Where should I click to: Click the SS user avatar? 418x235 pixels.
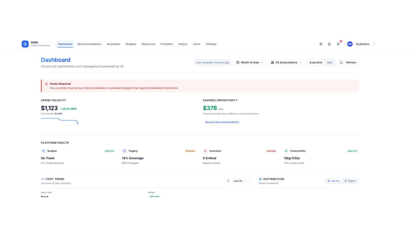pyautogui.click(x=350, y=44)
